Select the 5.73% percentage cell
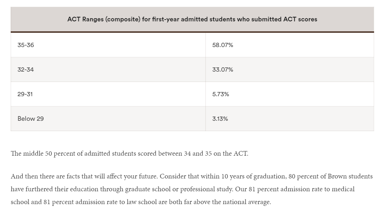383x213 pixels. [220, 94]
